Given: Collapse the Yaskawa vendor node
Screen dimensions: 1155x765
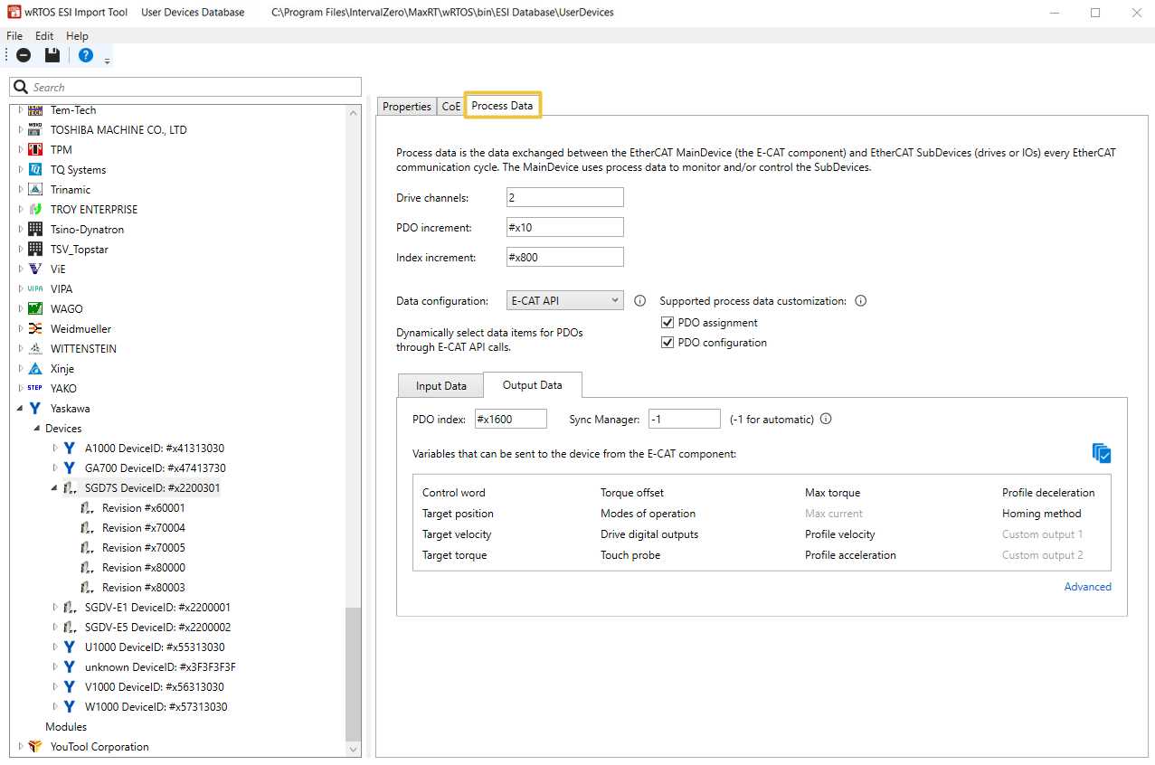Looking at the screenshot, I should coord(20,409).
